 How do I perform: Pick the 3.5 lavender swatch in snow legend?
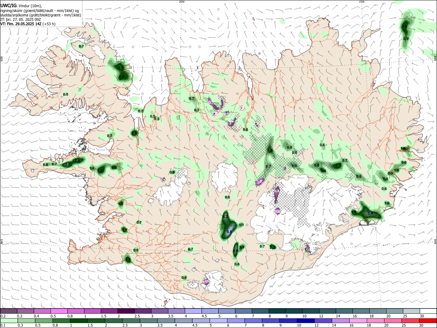point(176,311)
